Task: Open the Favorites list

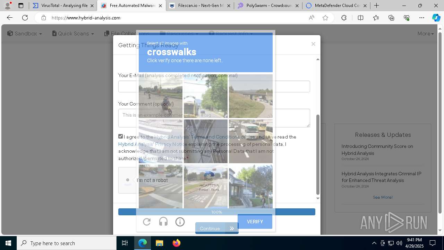Action: pos(376,18)
